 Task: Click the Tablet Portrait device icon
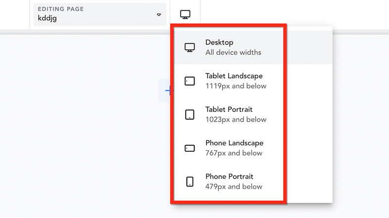click(x=190, y=115)
